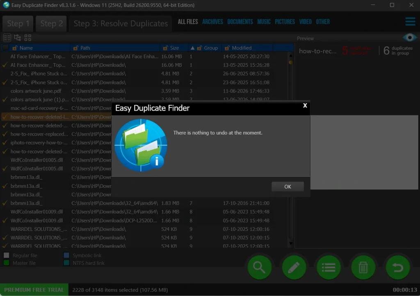The width and height of the screenshot is (420, 296).
Task: Switch to tree view icon
Action: coord(17,38)
